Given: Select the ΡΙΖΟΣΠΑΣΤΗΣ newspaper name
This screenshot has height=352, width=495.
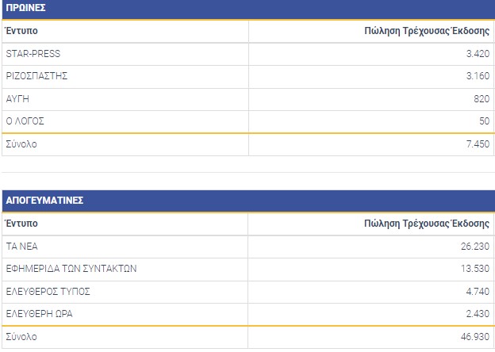Looking at the screenshot, I should click(36, 76).
